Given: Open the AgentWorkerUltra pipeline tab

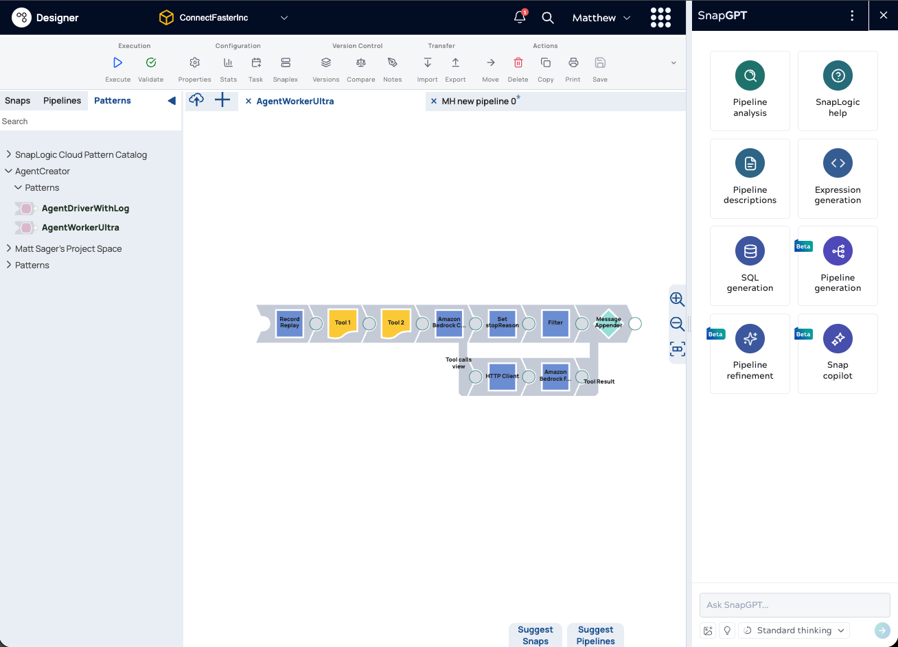Looking at the screenshot, I should (295, 101).
